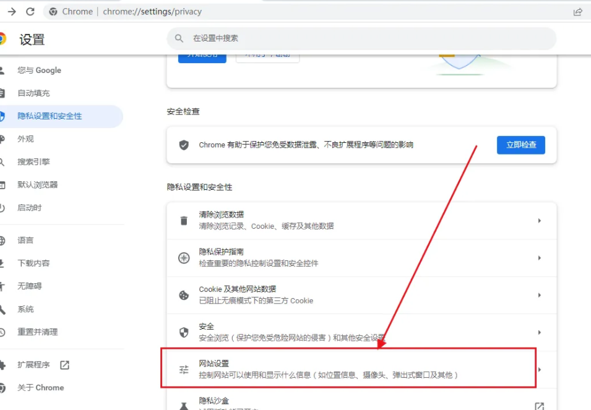Go to 下载内容 in the sidebar
591x410 pixels.
[33, 263]
